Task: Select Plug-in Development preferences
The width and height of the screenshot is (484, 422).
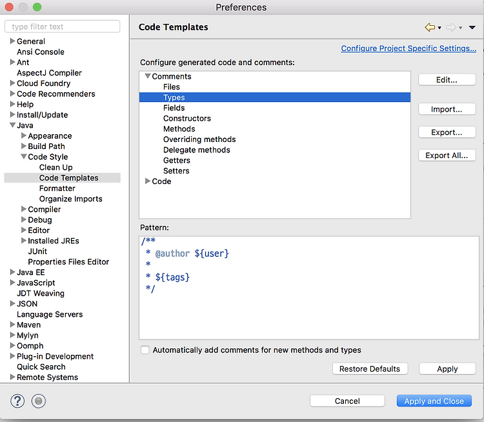Action: coord(55,356)
